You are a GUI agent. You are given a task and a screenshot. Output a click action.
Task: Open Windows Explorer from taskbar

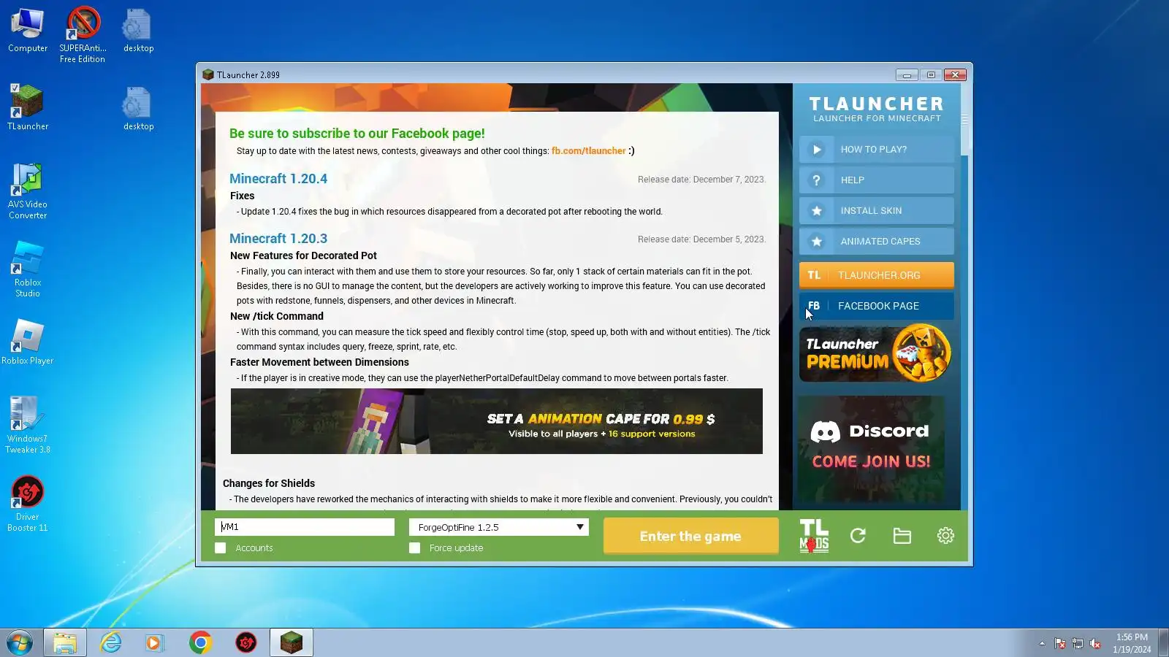pos(65,642)
